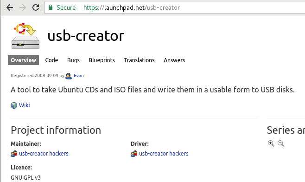Click the globe icon beside Wiki
Viewport: 305px width, 182px height.
pyautogui.click(x=14, y=105)
